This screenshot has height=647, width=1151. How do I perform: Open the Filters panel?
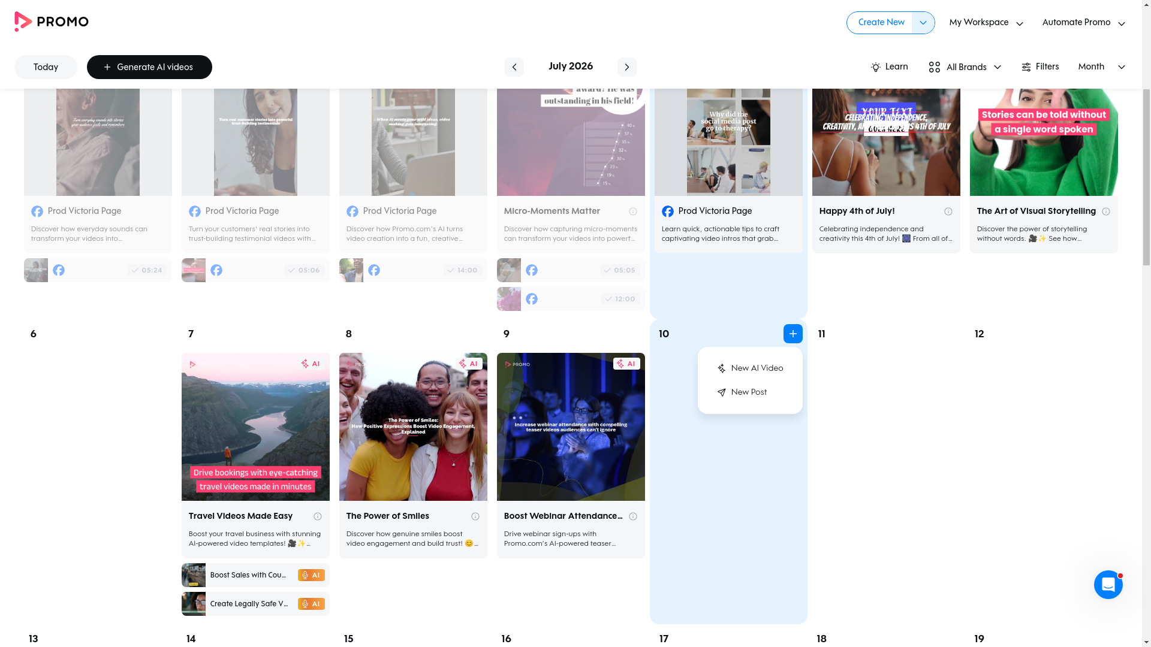[x=1040, y=67]
